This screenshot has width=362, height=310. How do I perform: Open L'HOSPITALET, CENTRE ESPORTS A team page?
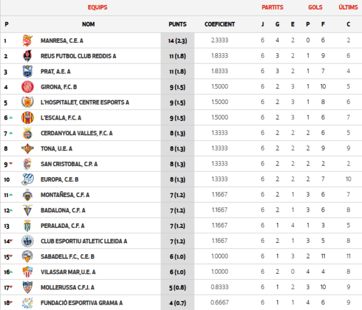tap(84, 102)
